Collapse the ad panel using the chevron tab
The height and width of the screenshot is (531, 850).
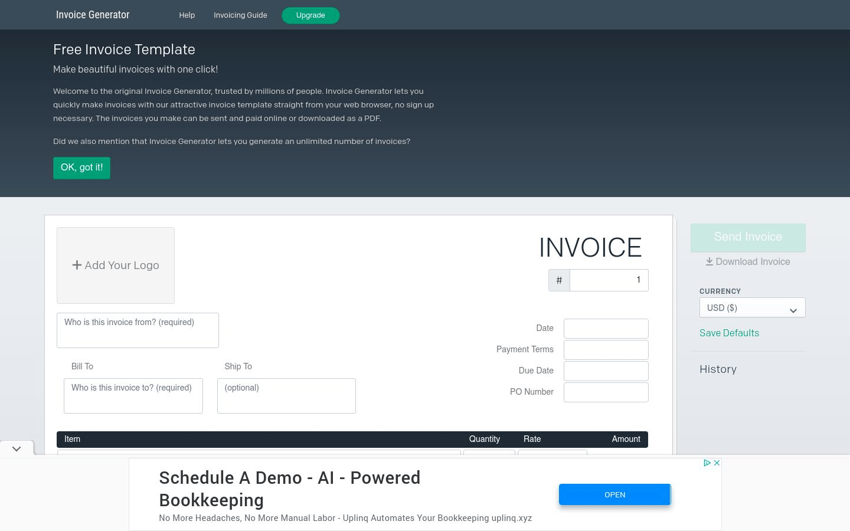[x=17, y=448]
